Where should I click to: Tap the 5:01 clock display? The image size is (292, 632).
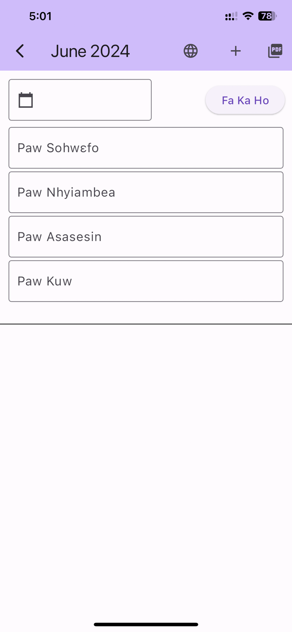pyautogui.click(x=40, y=16)
